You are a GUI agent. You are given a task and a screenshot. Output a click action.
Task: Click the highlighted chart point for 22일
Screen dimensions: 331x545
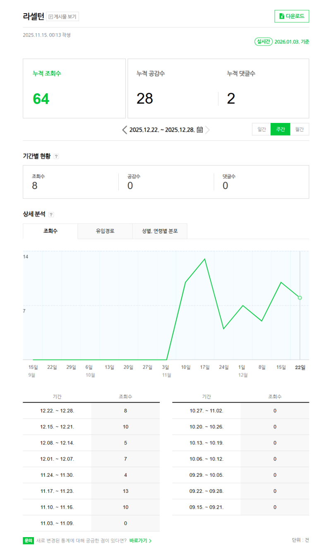(300, 298)
